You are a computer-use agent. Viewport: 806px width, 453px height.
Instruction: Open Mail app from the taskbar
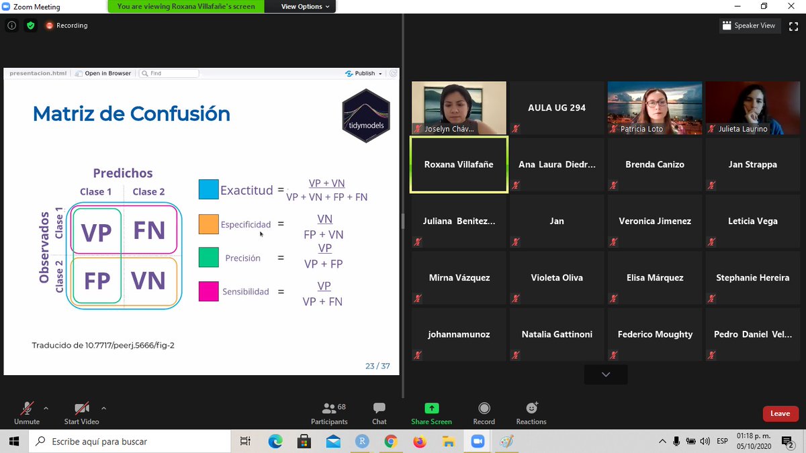click(x=333, y=441)
